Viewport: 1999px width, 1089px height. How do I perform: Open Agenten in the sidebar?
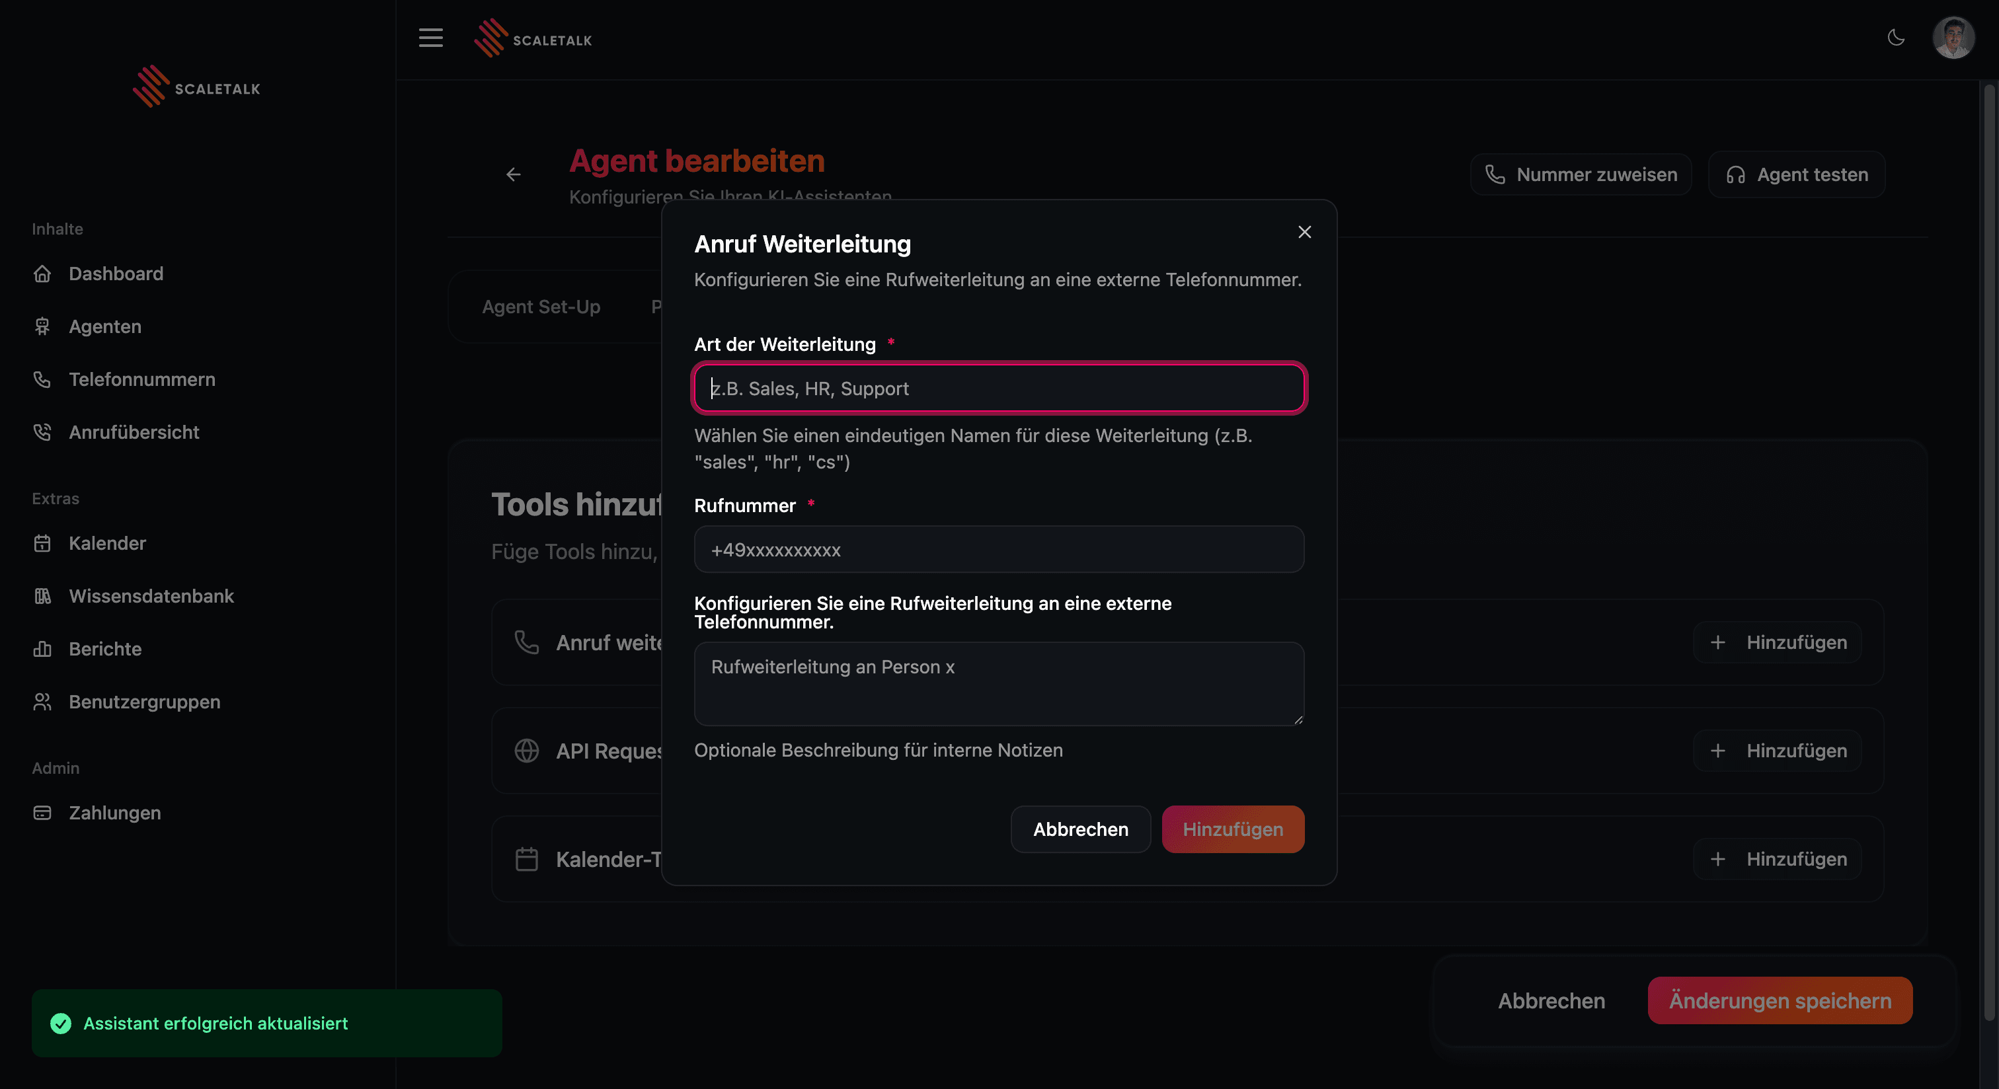pyautogui.click(x=104, y=326)
